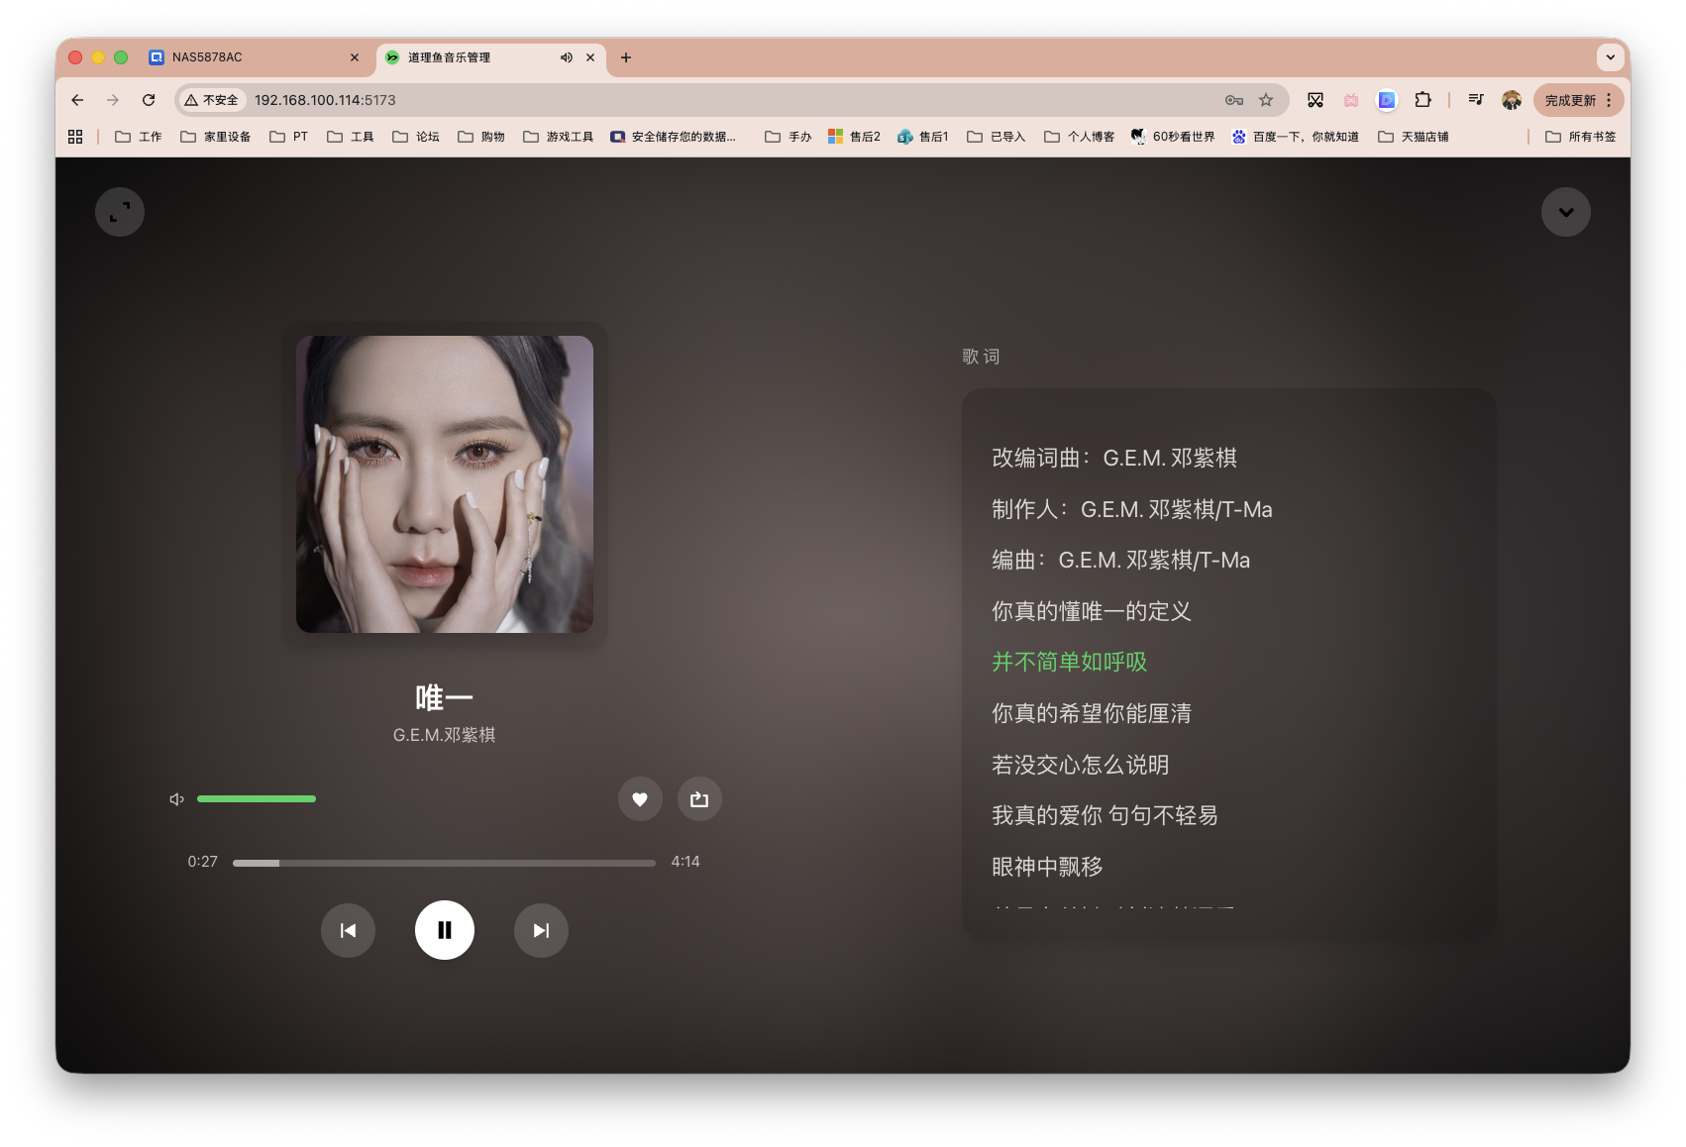Open the fullscreen icon at top left
Image resolution: width=1686 pixels, height=1147 pixels.
[x=119, y=211]
